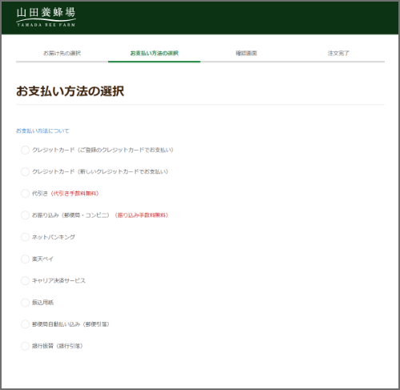Click the 楽天ペイ label text
Image resolution: width=400 pixels, height=390 pixels.
point(42,259)
